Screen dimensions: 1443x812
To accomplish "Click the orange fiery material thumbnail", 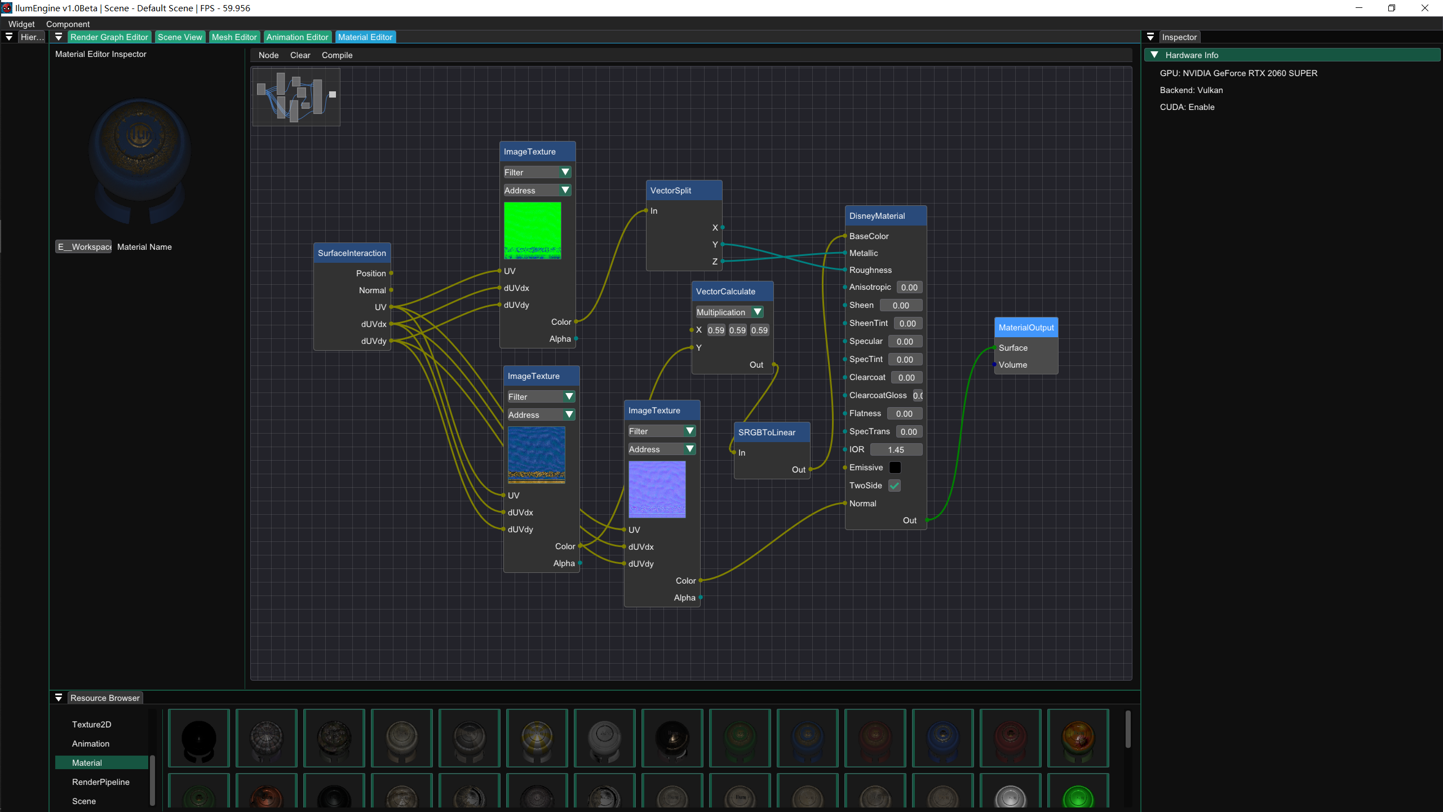I will pos(1078,738).
